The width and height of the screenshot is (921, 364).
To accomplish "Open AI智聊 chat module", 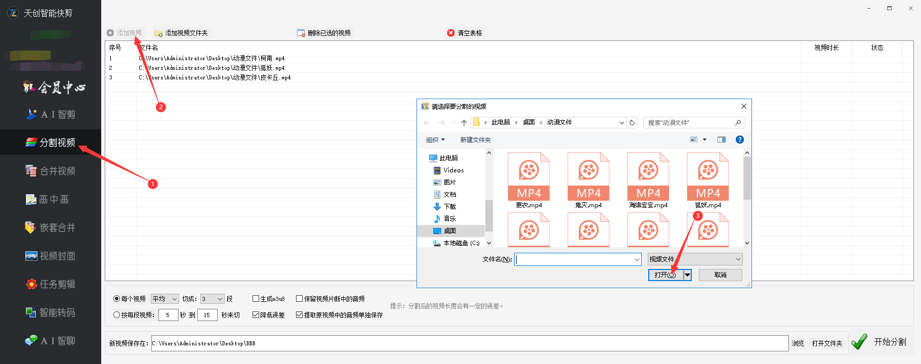I will tap(51, 341).
